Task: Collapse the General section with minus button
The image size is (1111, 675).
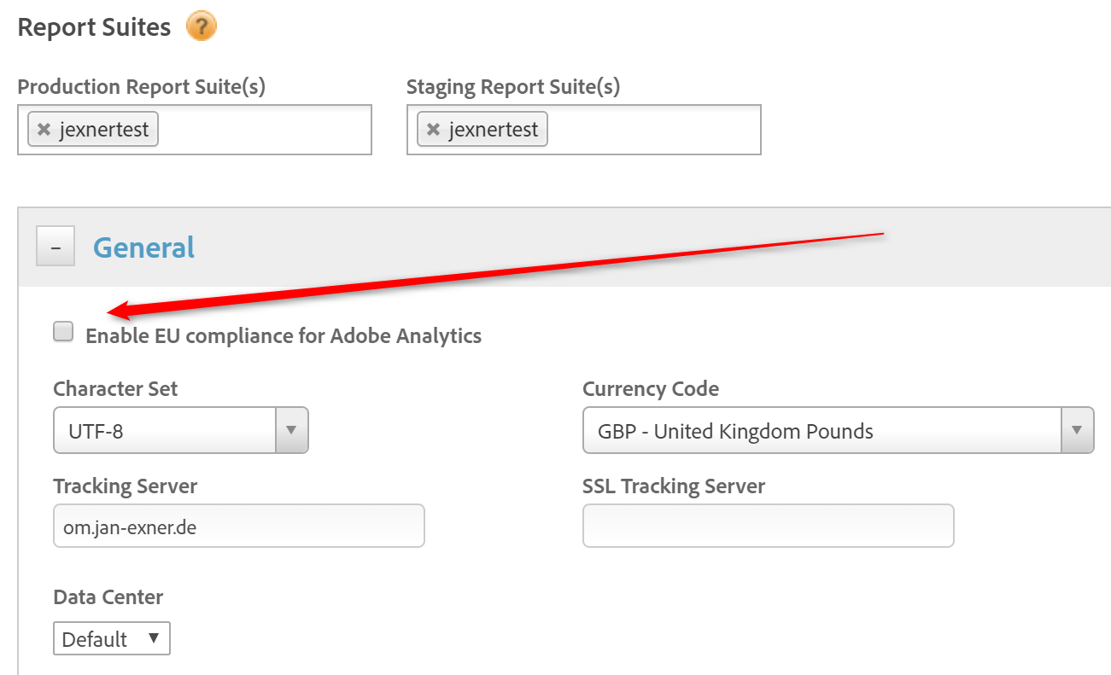Action: 56,247
